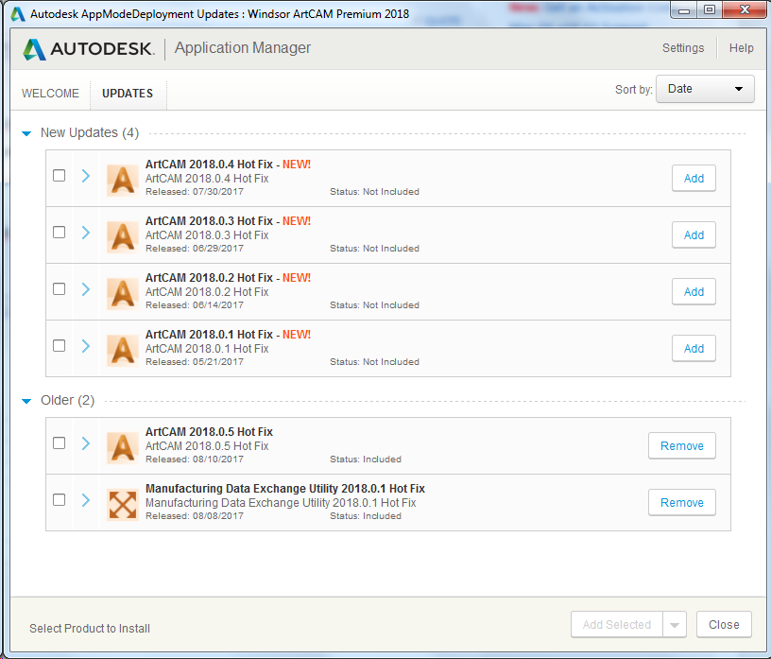Open the Add Selected dropdown arrow
Viewport: 771px width, 659px height.
click(x=675, y=624)
